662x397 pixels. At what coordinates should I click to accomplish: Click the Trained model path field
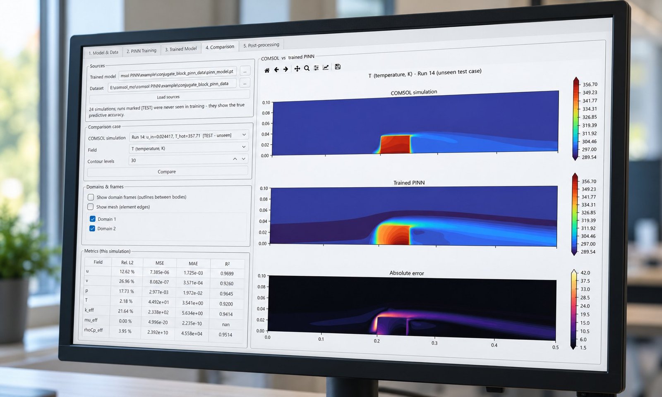point(178,73)
